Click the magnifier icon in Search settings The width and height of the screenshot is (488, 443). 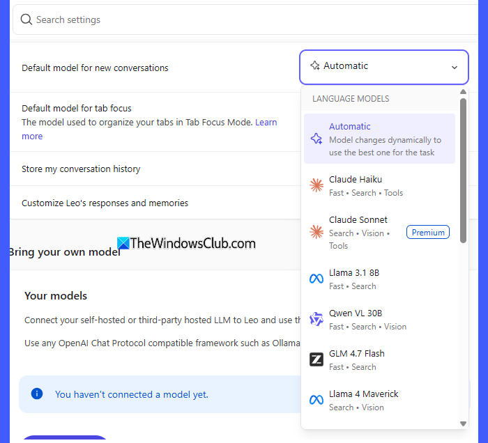point(26,20)
